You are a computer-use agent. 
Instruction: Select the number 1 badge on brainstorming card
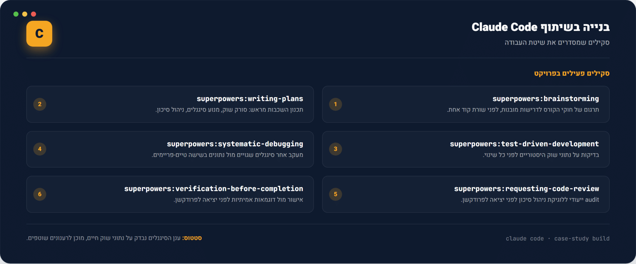335,104
